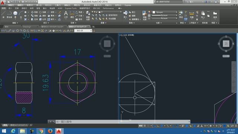Viewport: 238px width, 134px height.
Task: Select the Polyline draw tool
Action: tap(9, 15)
